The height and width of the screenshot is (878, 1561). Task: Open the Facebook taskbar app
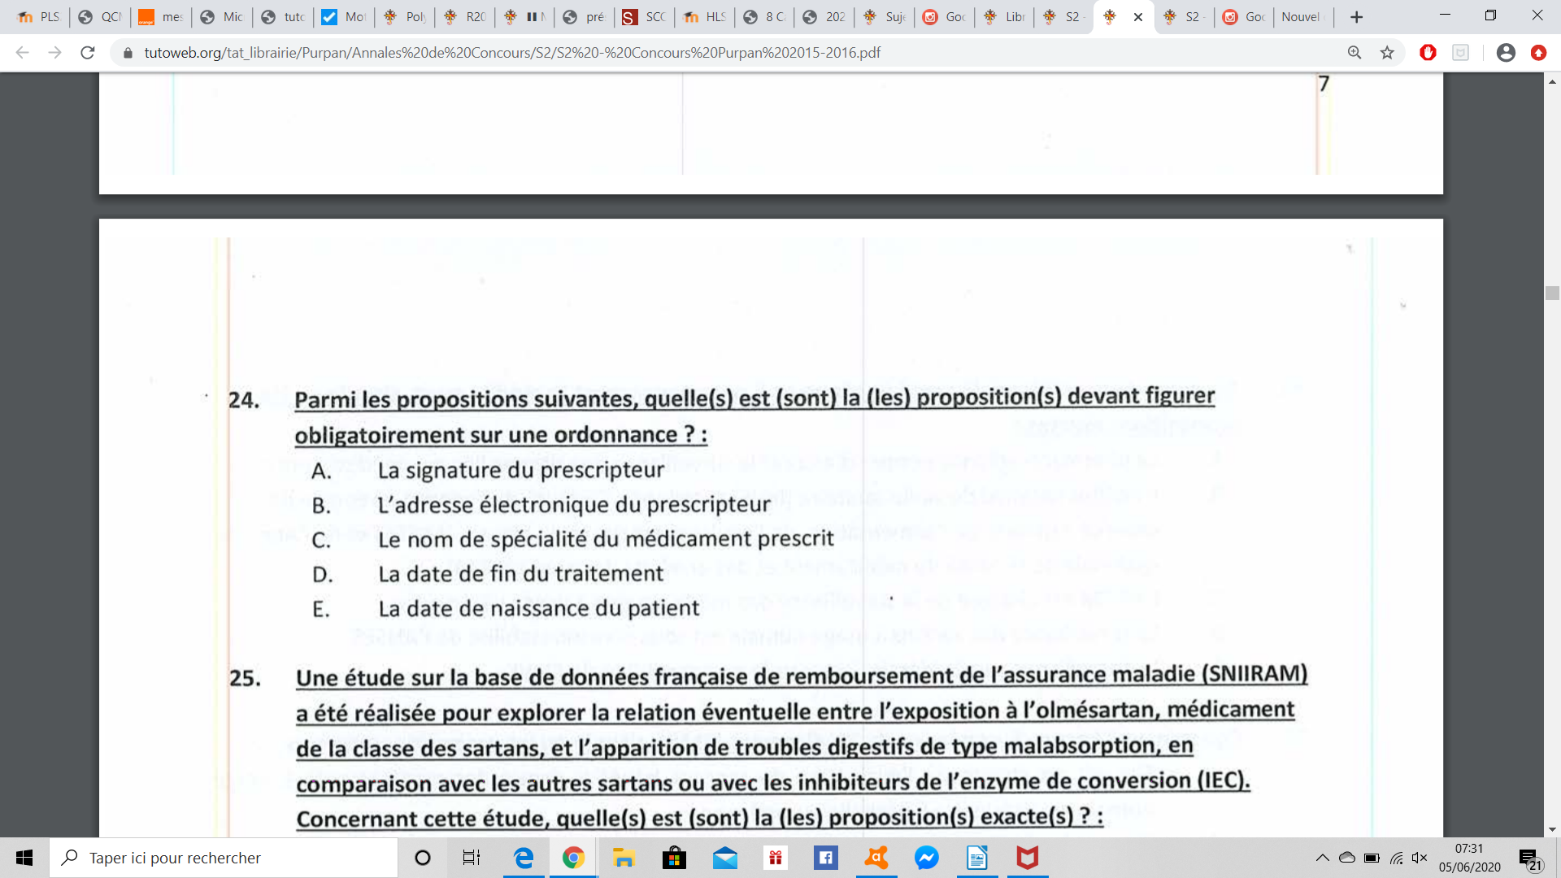tap(825, 858)
